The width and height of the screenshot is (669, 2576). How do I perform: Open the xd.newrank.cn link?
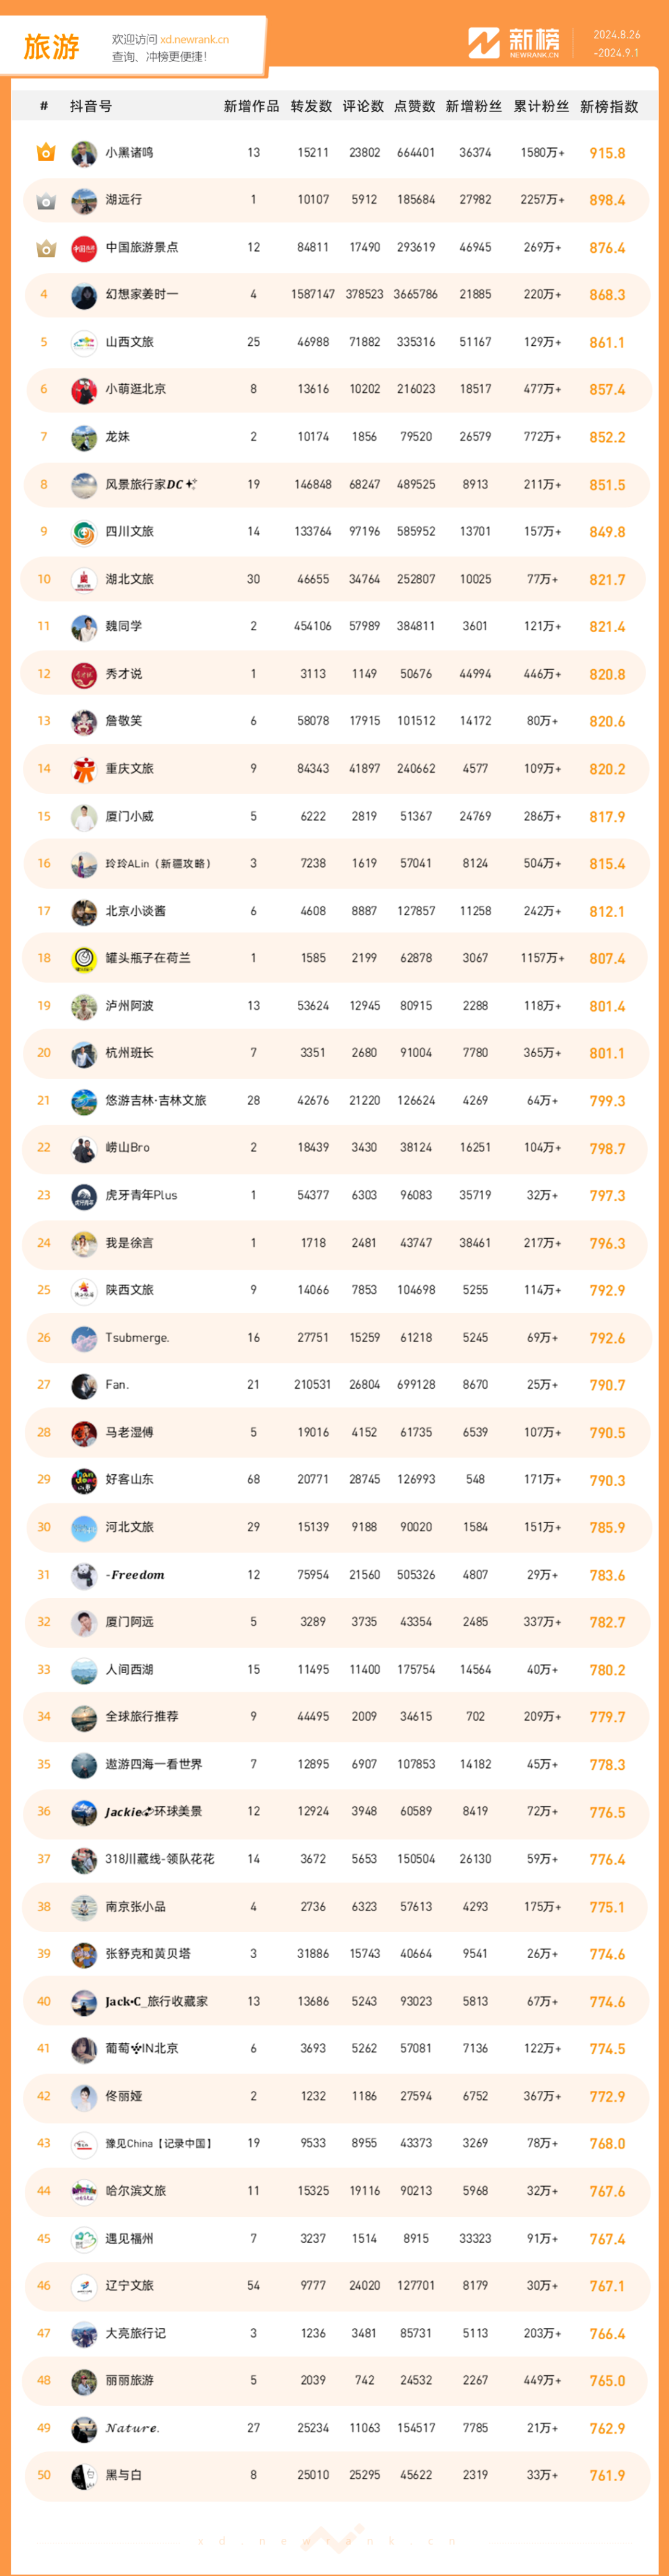pyautogui.click(x=194, y=40)
